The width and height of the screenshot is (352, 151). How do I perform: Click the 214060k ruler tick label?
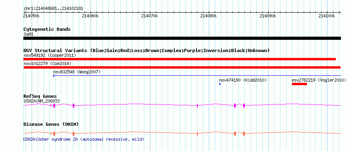click(90, 16)
